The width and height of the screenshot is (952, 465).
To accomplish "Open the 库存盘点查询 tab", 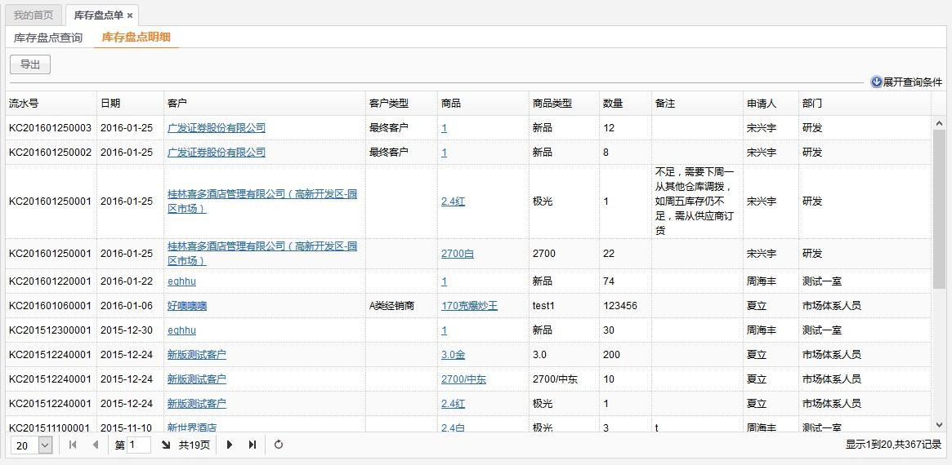I will [48, 38].
